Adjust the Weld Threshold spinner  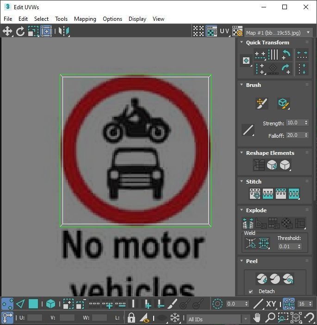coord(299,246)
